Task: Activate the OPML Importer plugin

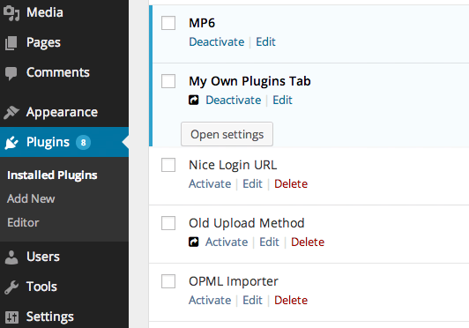Action: (210, 300)
